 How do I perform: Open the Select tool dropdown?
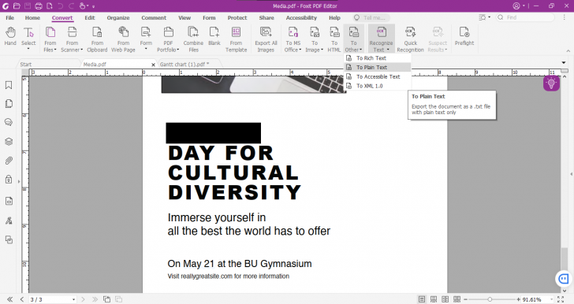pyautogui.click(x=28, y=48)
